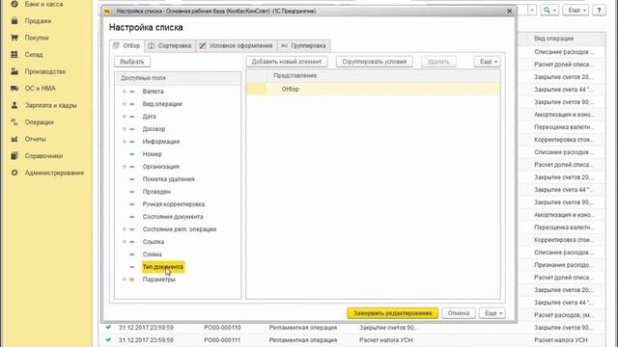Select the Тип документа field
The image size is (618, 347).
pos(163,267)
